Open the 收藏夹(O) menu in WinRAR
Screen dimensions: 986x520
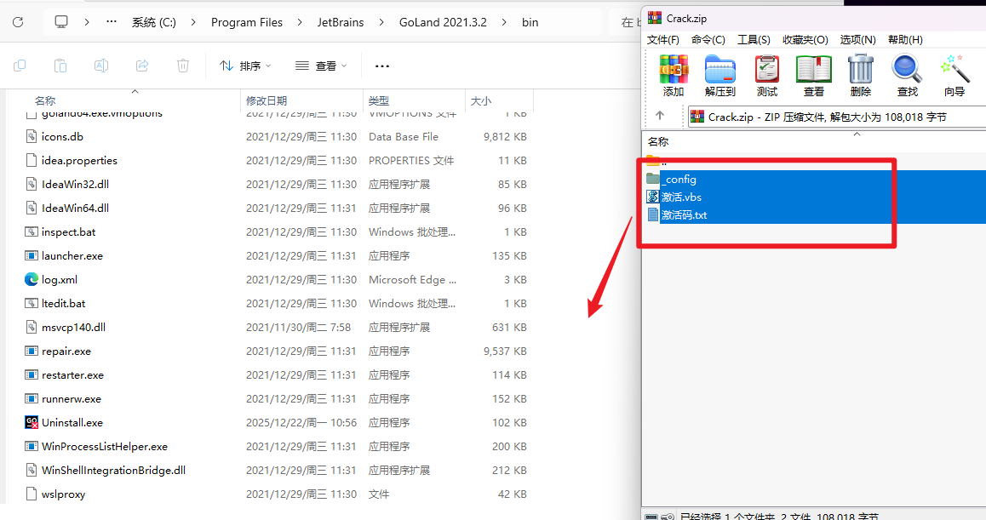805,40
